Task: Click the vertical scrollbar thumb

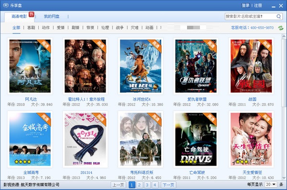Action: pyautogui.click(x=284, y=73)
